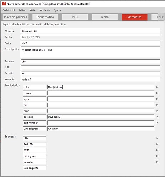Click the empty mn value field
The height and width of the screenshot is (177, 165).
point(101,105)
